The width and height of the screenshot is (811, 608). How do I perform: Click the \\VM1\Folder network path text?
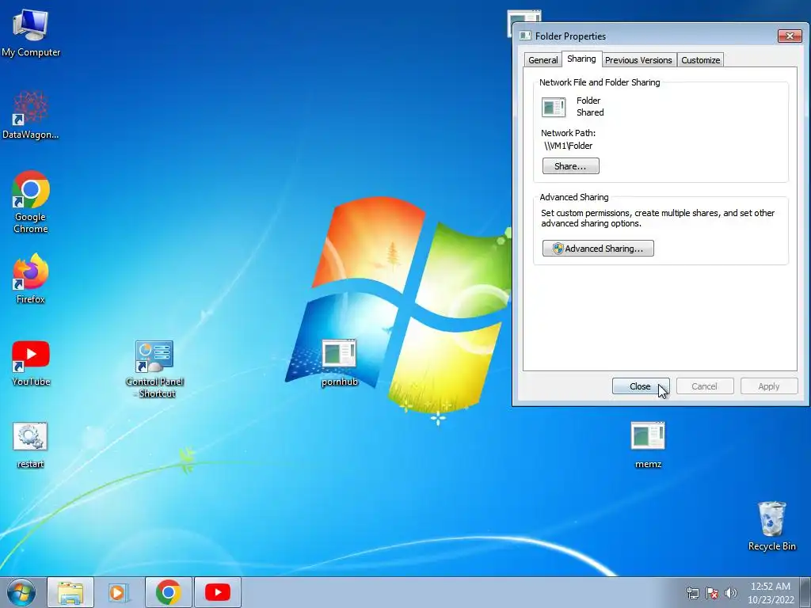coord(569,146)
